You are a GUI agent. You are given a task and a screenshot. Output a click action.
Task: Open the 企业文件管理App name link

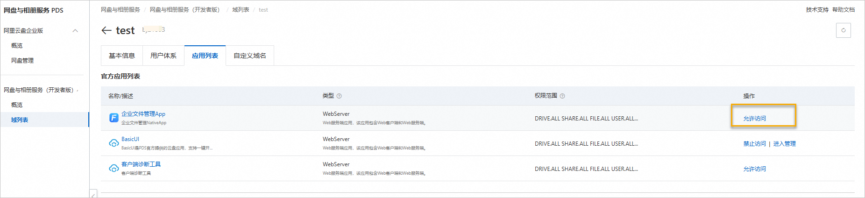[143, 113]
